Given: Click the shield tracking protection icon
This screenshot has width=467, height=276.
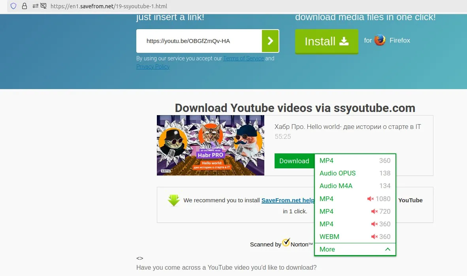Looking at the screenshot, I should tap(13, 6).
